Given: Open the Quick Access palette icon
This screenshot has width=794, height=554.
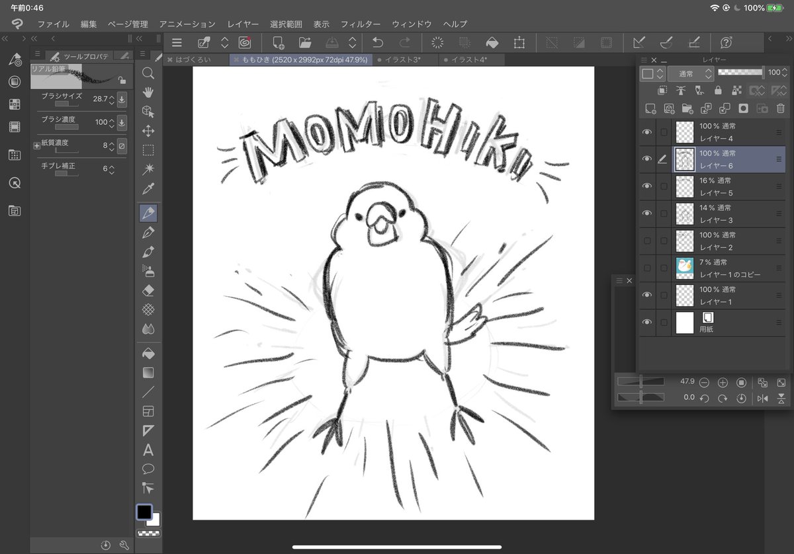Looking at the screenshot, I should [15, 183].
